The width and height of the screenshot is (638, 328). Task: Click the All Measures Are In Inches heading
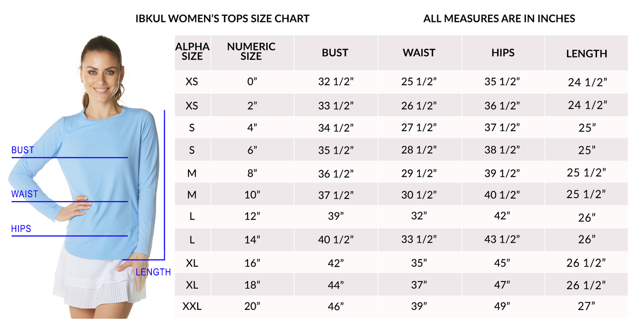click(x=499, y=19)
